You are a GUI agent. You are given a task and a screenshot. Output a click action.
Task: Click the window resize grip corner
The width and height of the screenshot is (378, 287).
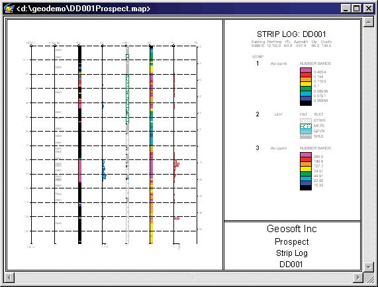tap(369, 278)
